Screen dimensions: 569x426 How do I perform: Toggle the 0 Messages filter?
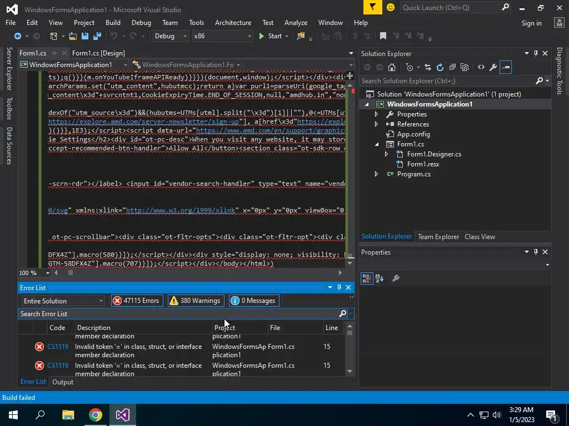click(254, 301)
